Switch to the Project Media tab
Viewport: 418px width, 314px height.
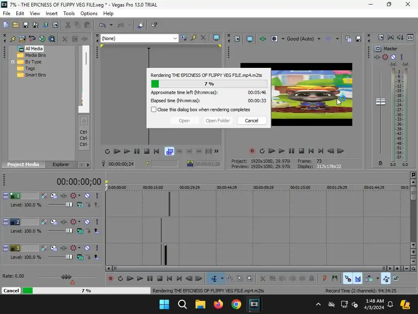(23, 164)
